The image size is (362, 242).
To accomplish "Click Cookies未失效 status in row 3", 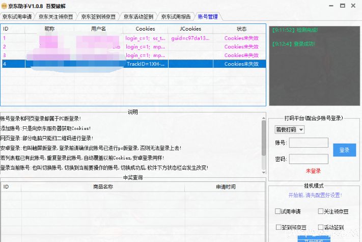I will 241,55.
